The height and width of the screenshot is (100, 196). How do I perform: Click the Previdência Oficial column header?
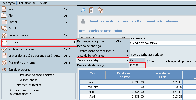pyautogui.click(x=163, y=75)
